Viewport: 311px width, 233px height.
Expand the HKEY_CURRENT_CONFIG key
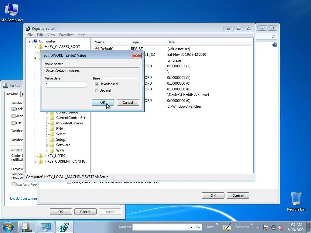click(35, 162)
